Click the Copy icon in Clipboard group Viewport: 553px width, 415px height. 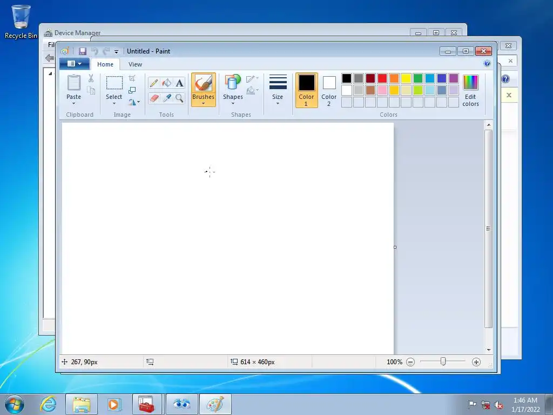coord(91,91)
